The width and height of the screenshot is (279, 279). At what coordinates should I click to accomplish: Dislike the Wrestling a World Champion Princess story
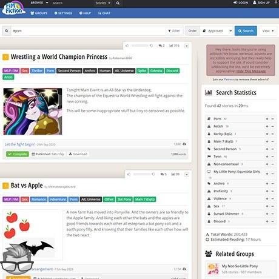152,45
